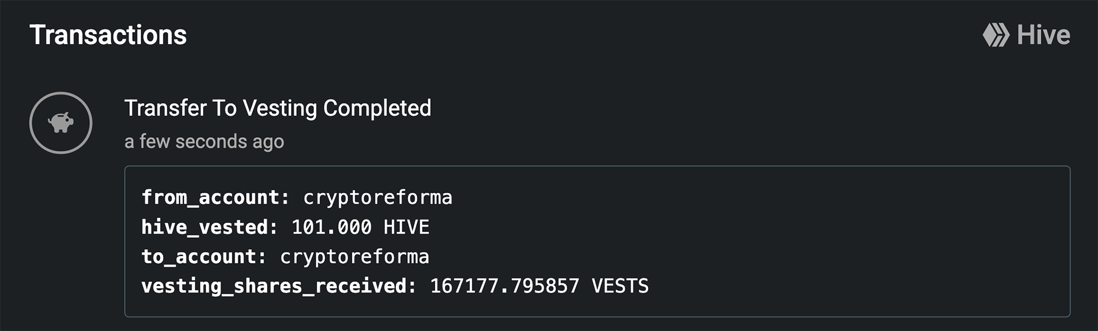
Task: Open the Transfer To Vesting Completed title
Action: click(x=277, y=108)
